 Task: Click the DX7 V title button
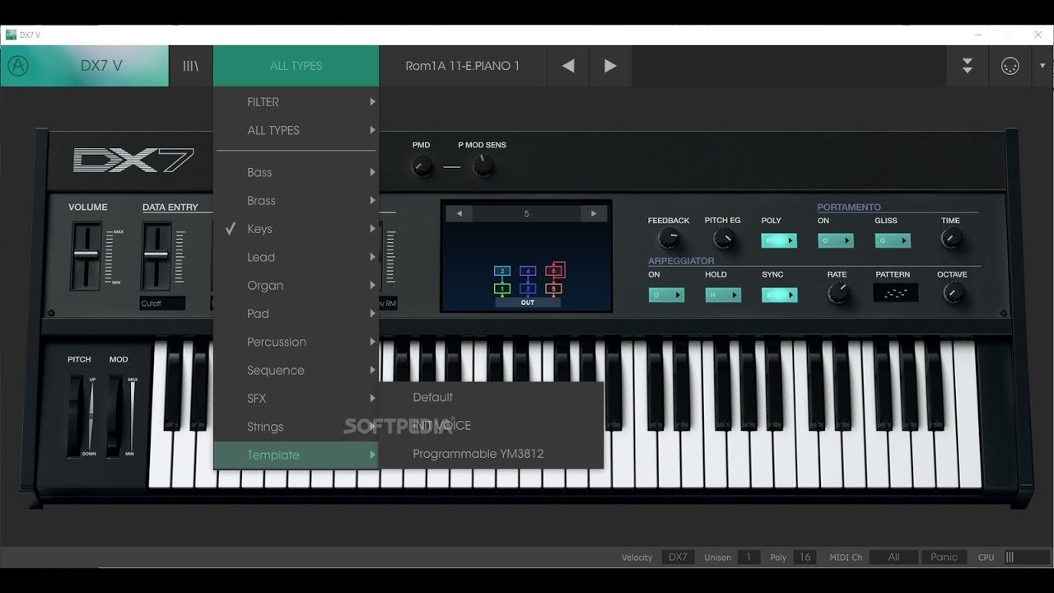101,66
